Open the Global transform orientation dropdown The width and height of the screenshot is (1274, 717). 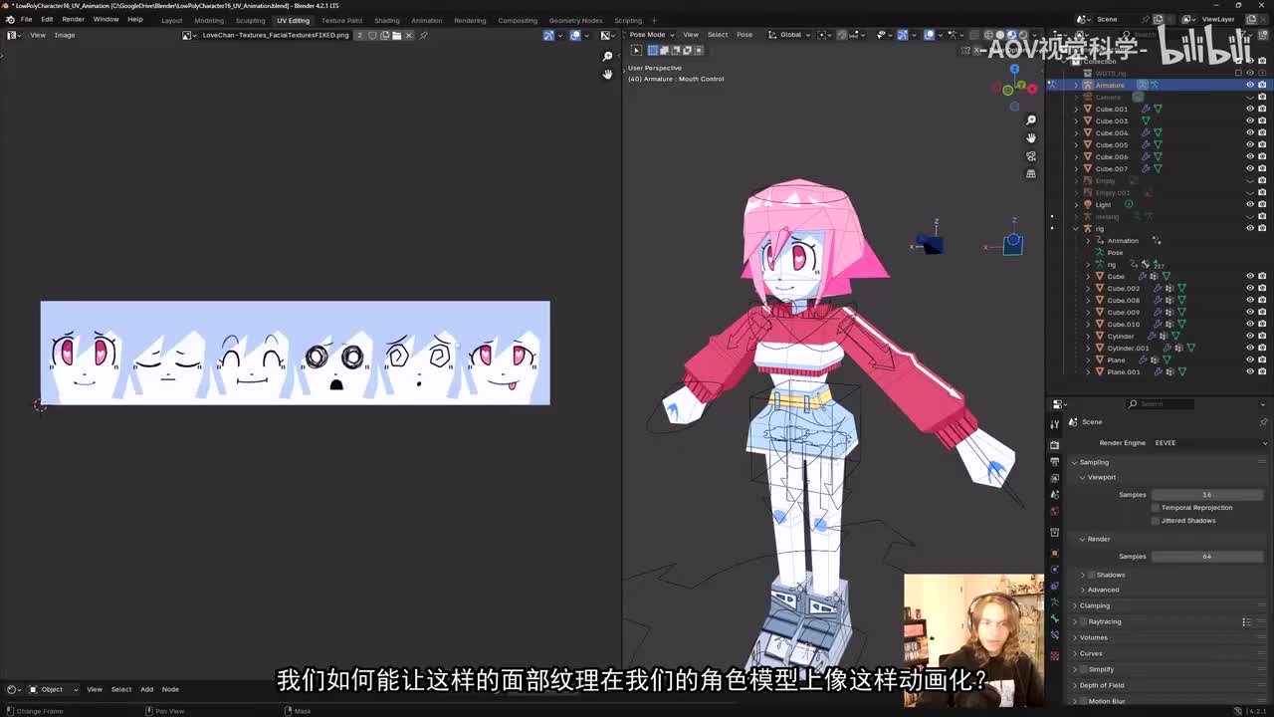[790, 35]
